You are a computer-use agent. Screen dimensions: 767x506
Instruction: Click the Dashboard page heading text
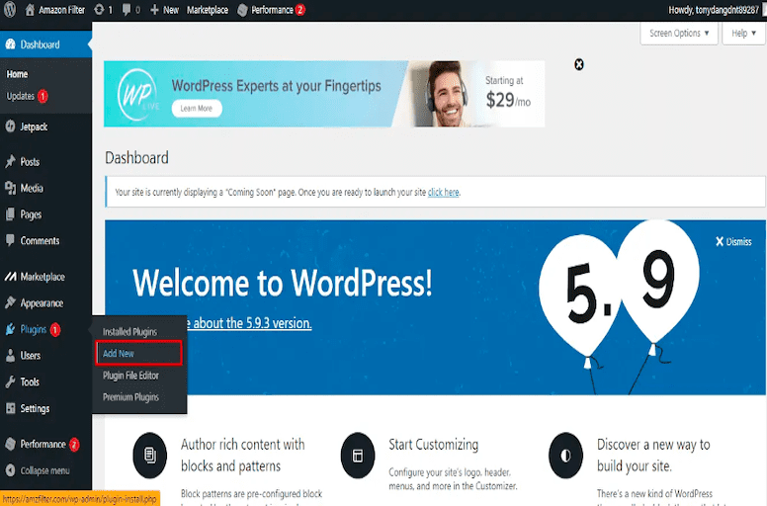[137, 158]
